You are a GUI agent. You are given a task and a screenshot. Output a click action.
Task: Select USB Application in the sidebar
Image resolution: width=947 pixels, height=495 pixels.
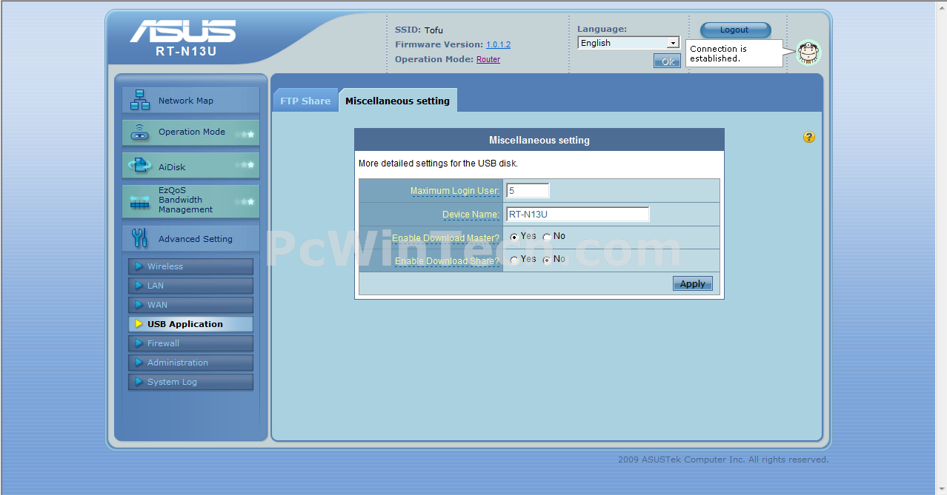190,324
